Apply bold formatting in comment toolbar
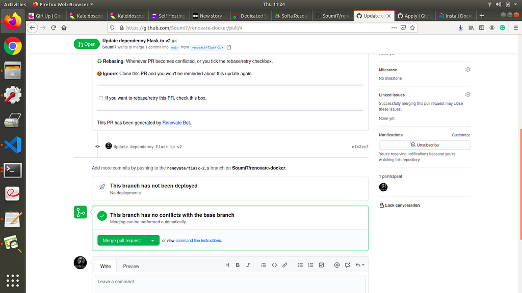The image size is (522, 293). click(x=238, y=265)
